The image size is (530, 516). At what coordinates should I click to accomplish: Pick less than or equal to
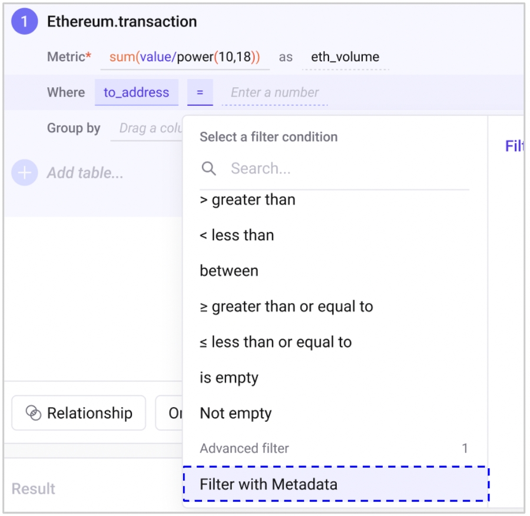click(276, 342)
